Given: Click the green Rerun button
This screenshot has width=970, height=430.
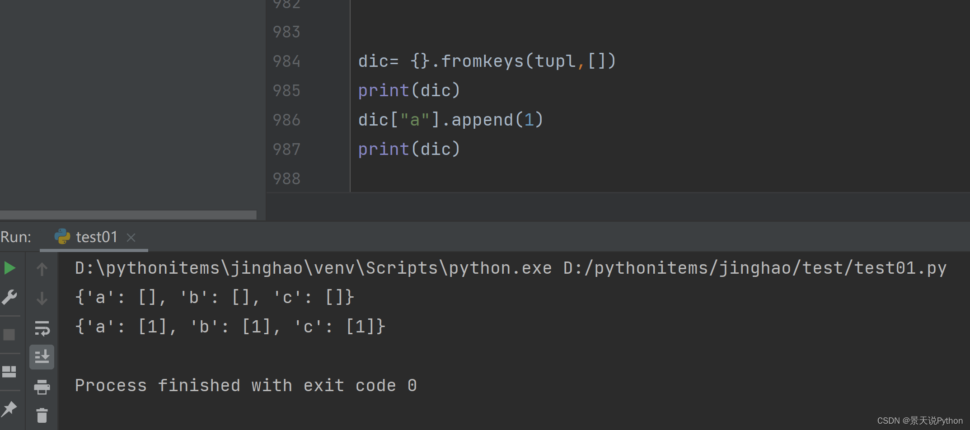Looking at the screenshot, I should point(9,268).
